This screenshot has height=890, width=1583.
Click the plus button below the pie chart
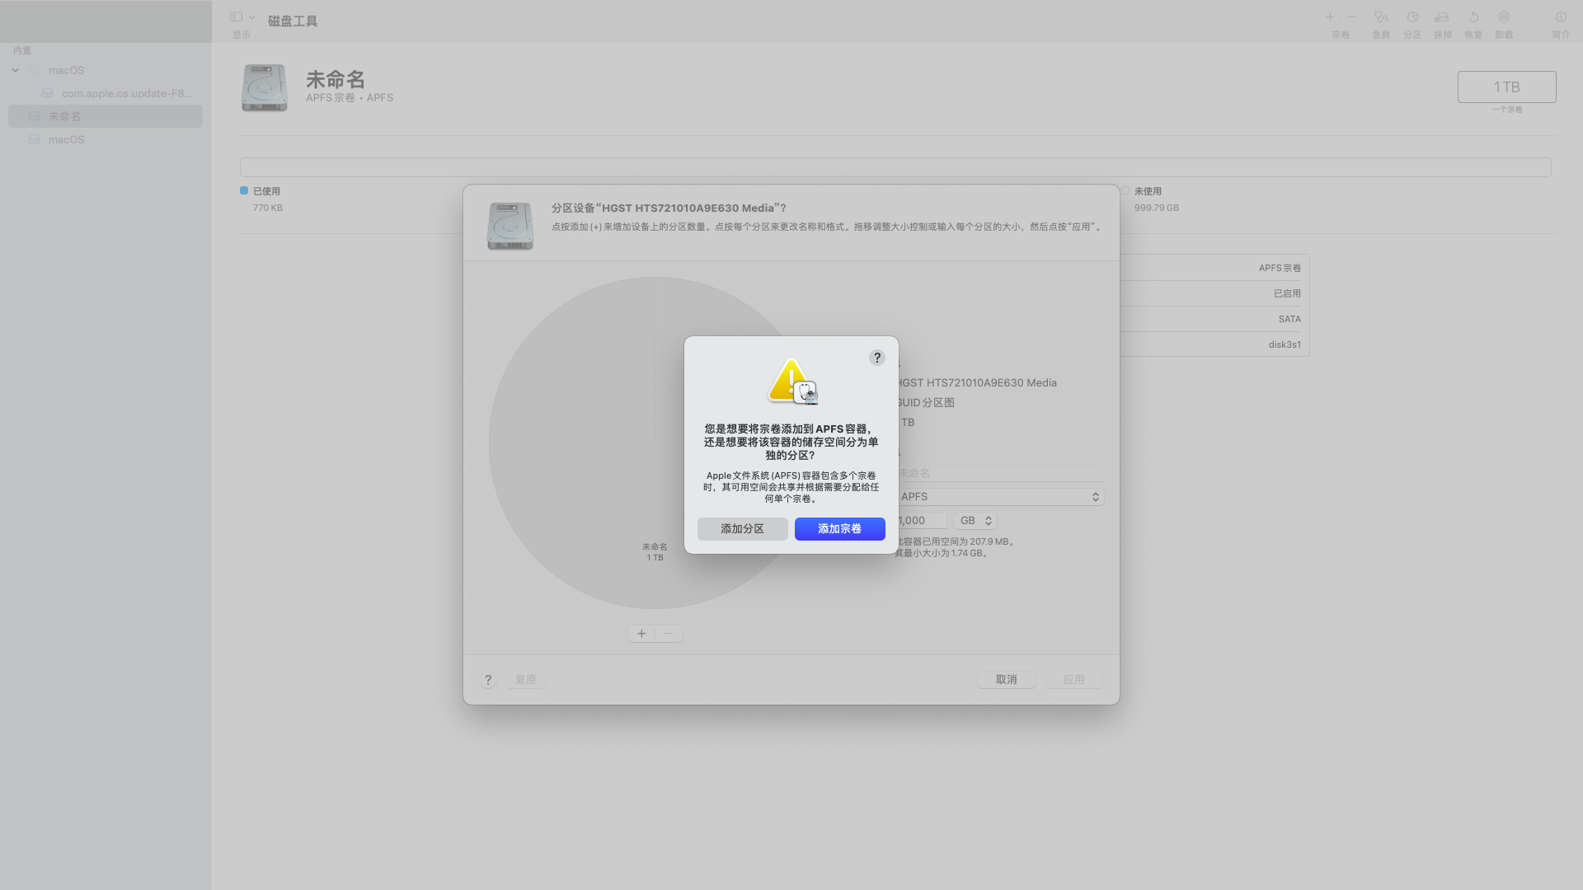click(x=641, y=634)
